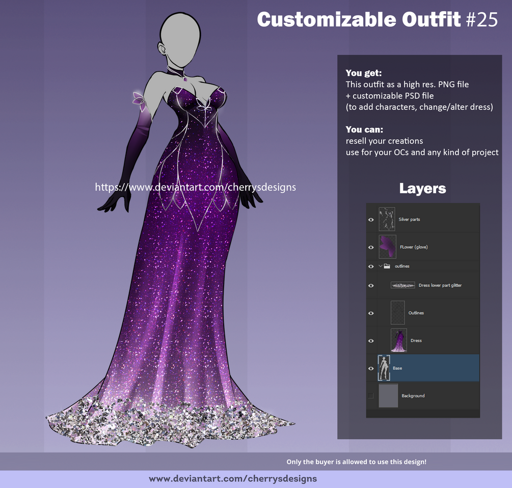The image size is (512, 488).
Task: Click "resell your creations" line
Action: (384, 141)
